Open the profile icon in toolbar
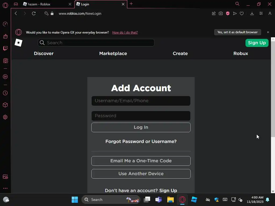Viewport: 275px width, 206px height. click(x=270, y=13)
